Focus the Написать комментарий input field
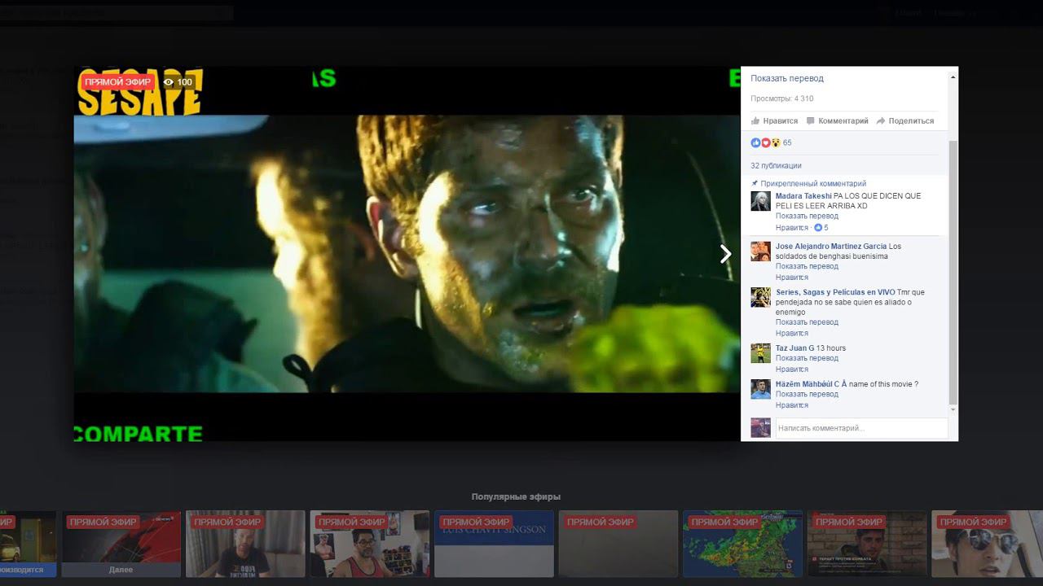This screenshot has width=1043, height=586. (861, 428)
